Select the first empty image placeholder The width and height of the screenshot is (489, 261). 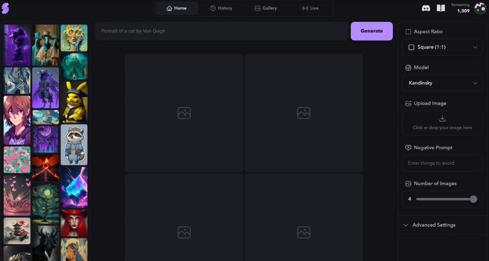coord(184,113)
